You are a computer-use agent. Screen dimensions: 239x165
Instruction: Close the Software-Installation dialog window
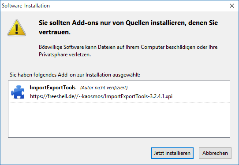coord(232,6)
